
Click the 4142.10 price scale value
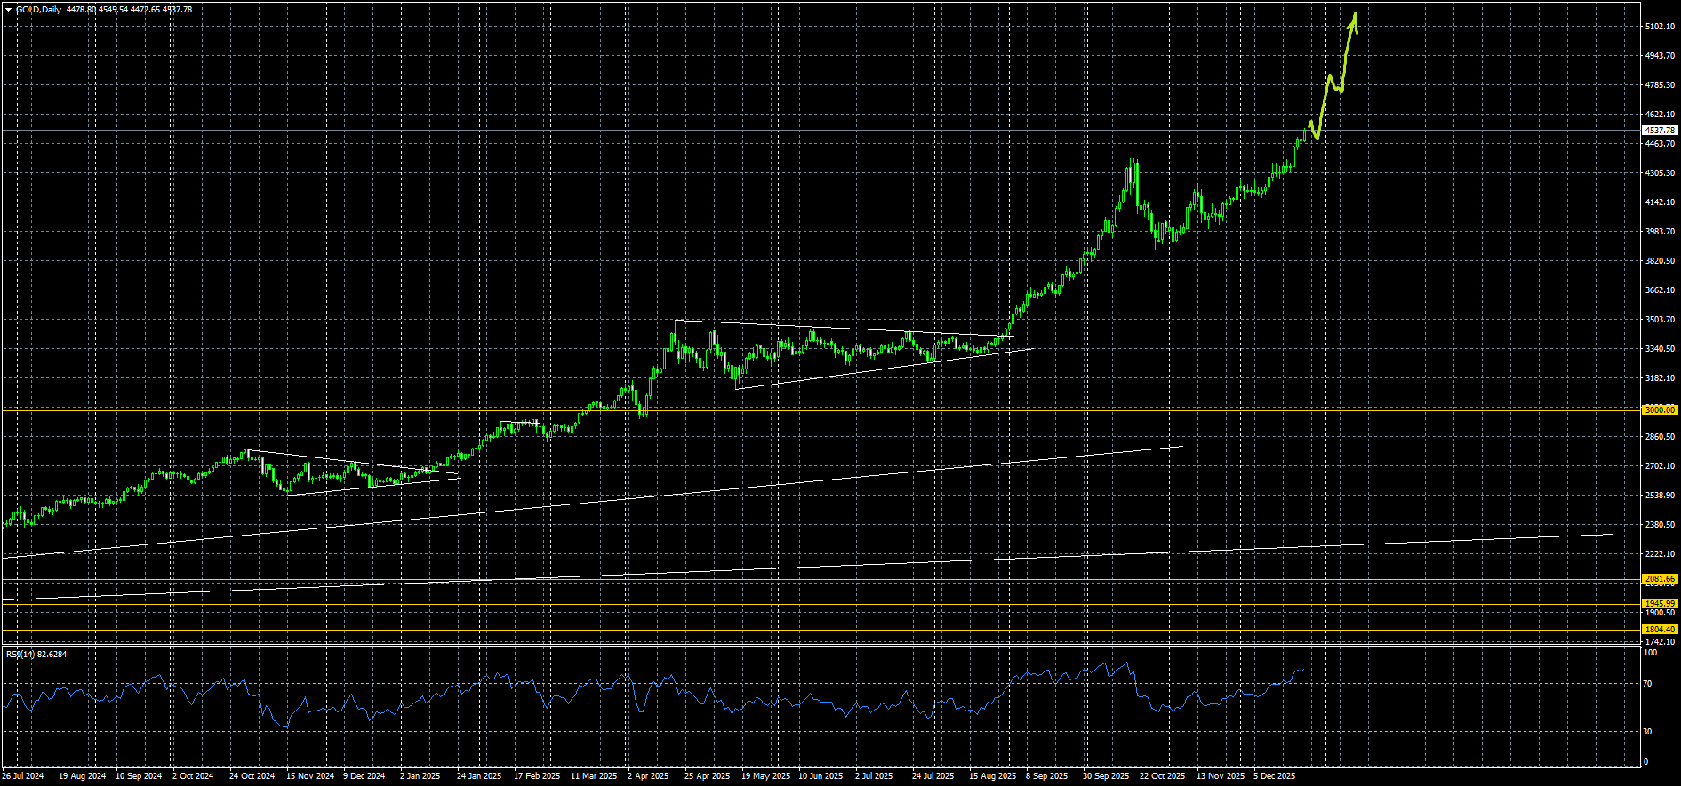[1660, 202]
